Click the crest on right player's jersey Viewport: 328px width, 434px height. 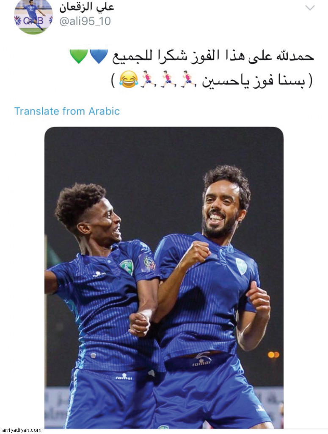click(x=241, y=266)
